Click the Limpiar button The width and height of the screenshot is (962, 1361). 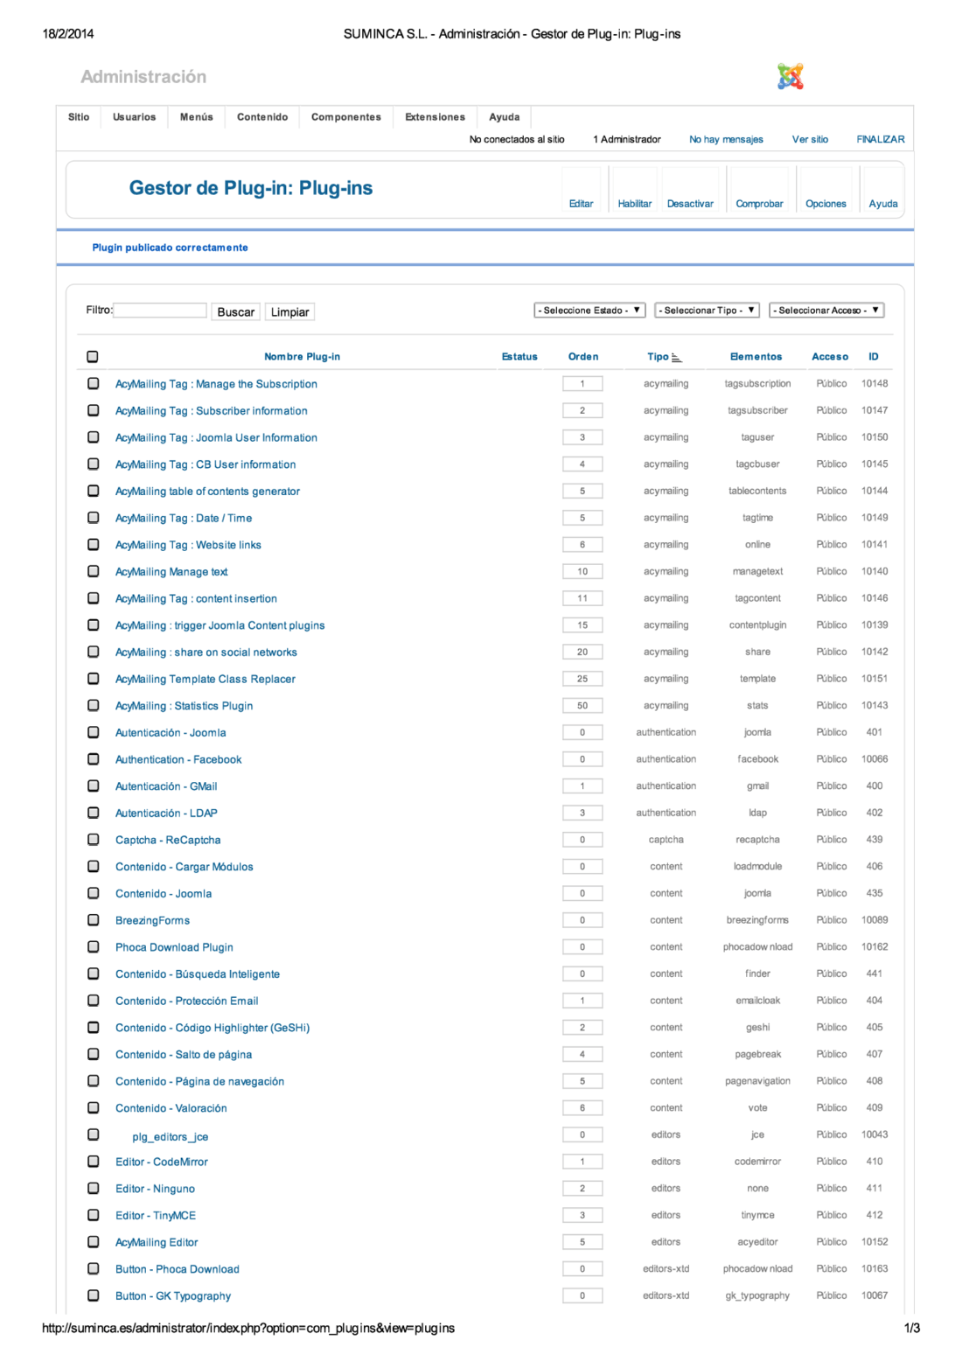[x=289, y=311]
